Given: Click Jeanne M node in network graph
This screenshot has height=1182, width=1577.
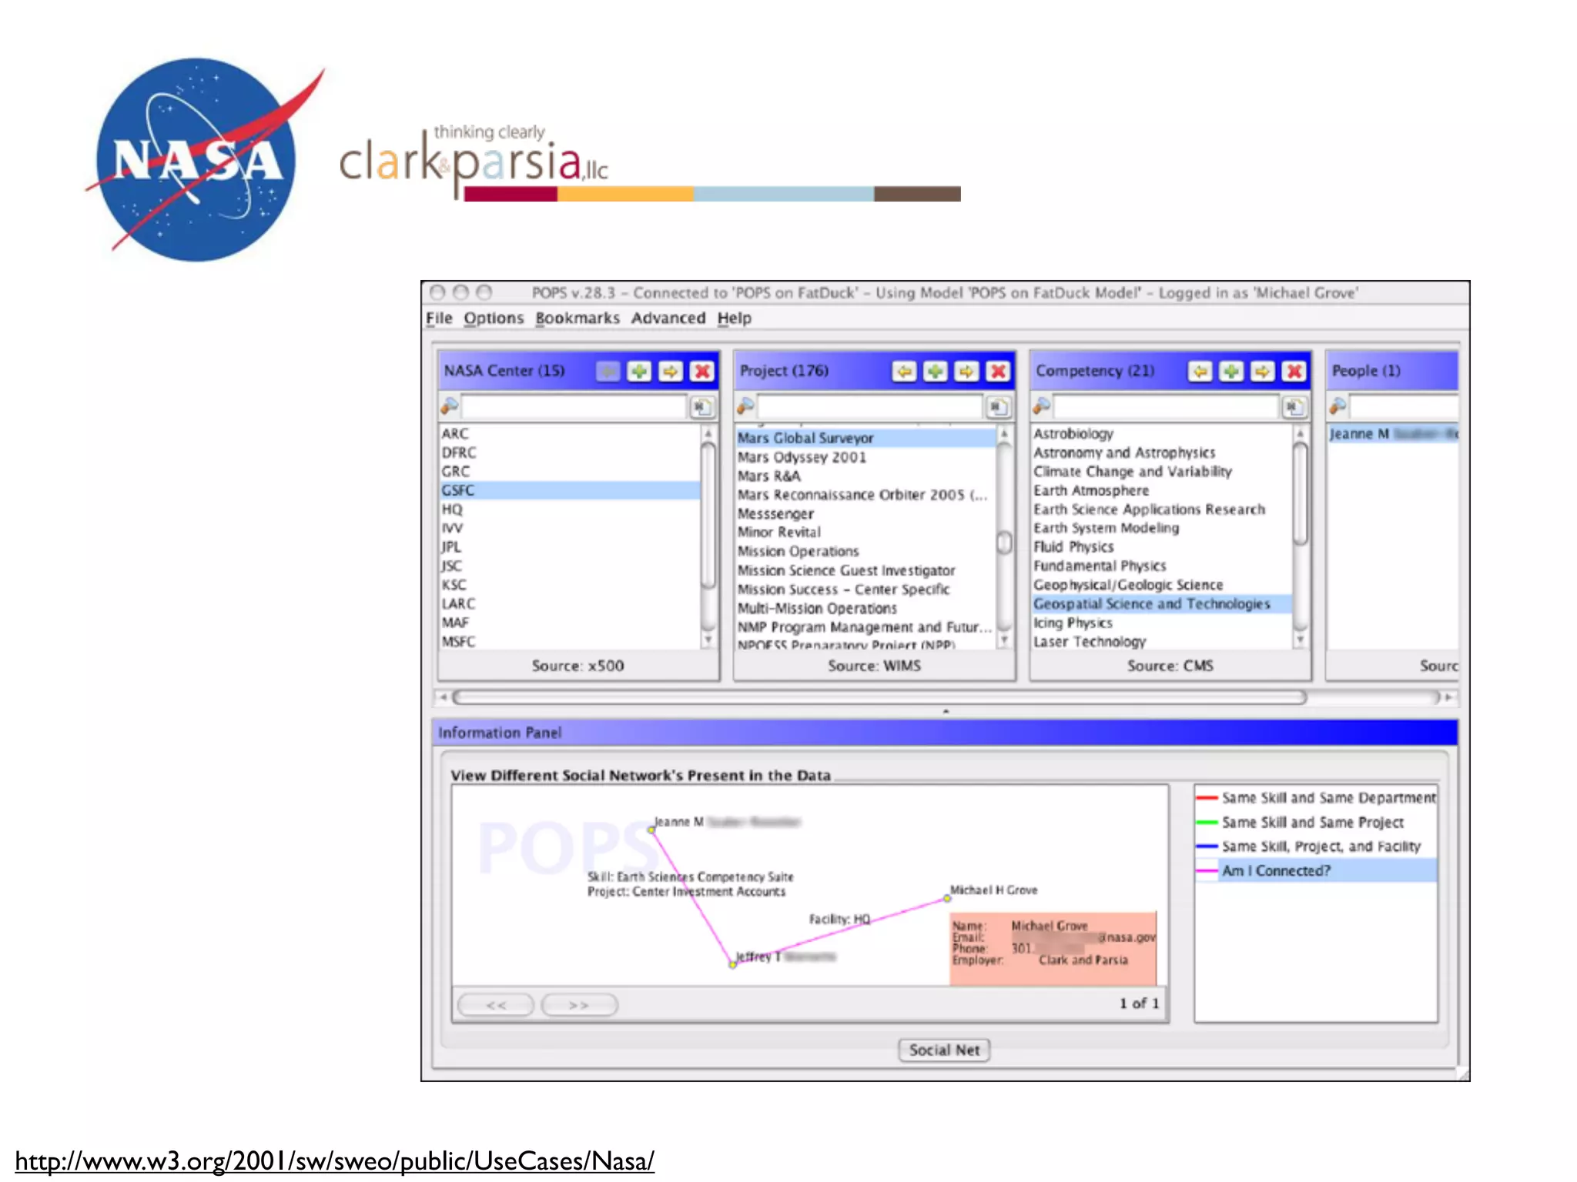Looking at the screenshot, I should pyautogui.click(x=651, y=830).
